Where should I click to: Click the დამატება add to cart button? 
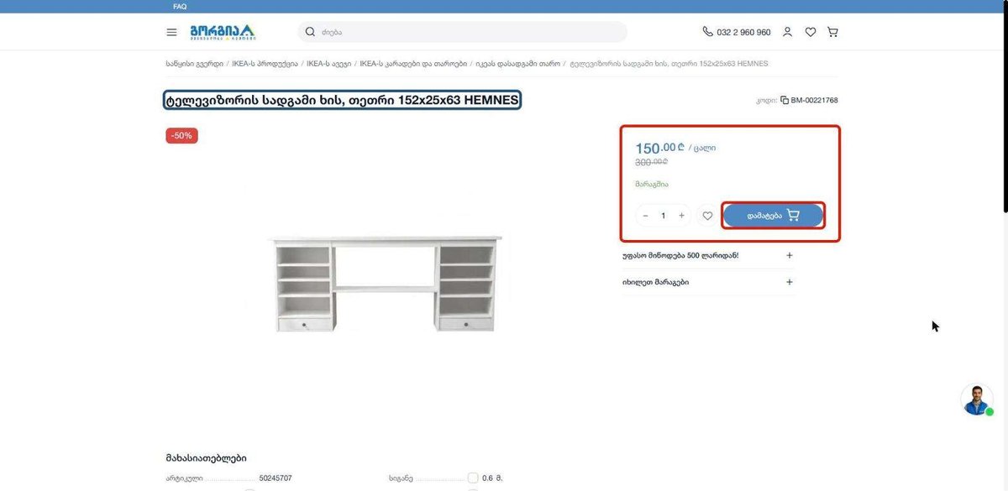pos(774,216)
